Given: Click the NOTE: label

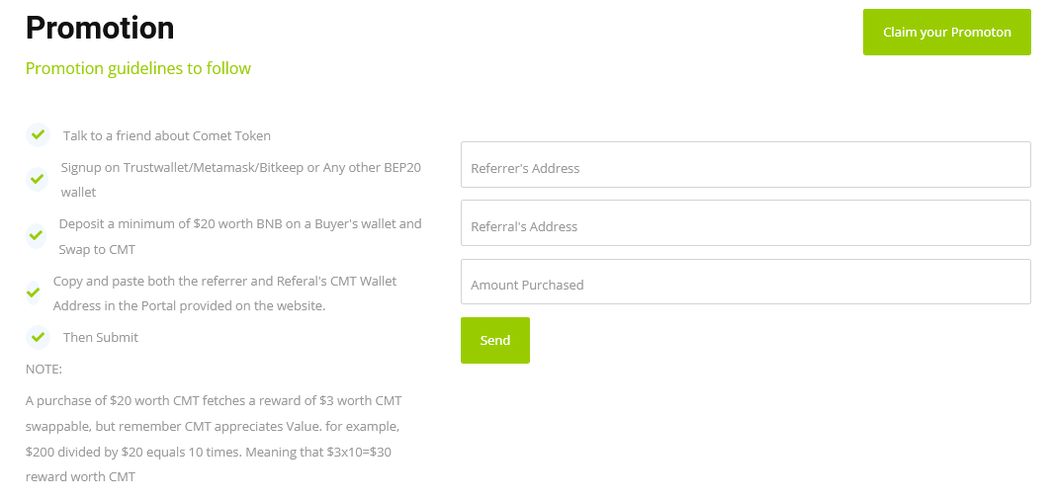Looking at the screenshot, I should click(x=44, y=370).
